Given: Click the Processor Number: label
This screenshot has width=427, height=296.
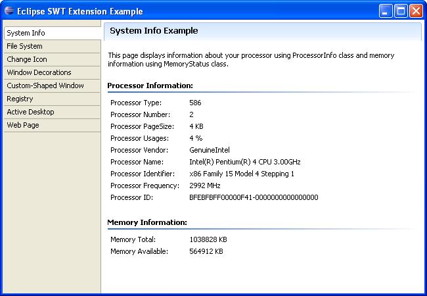Looking at the screenshot, I should click(x=140, y=114).
